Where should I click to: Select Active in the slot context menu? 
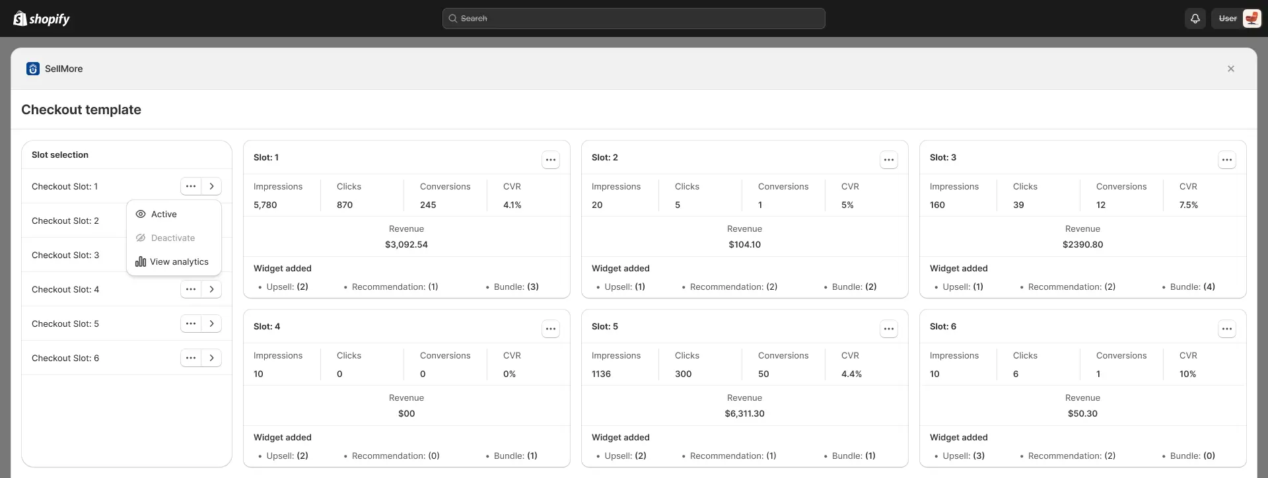[164, 215]
